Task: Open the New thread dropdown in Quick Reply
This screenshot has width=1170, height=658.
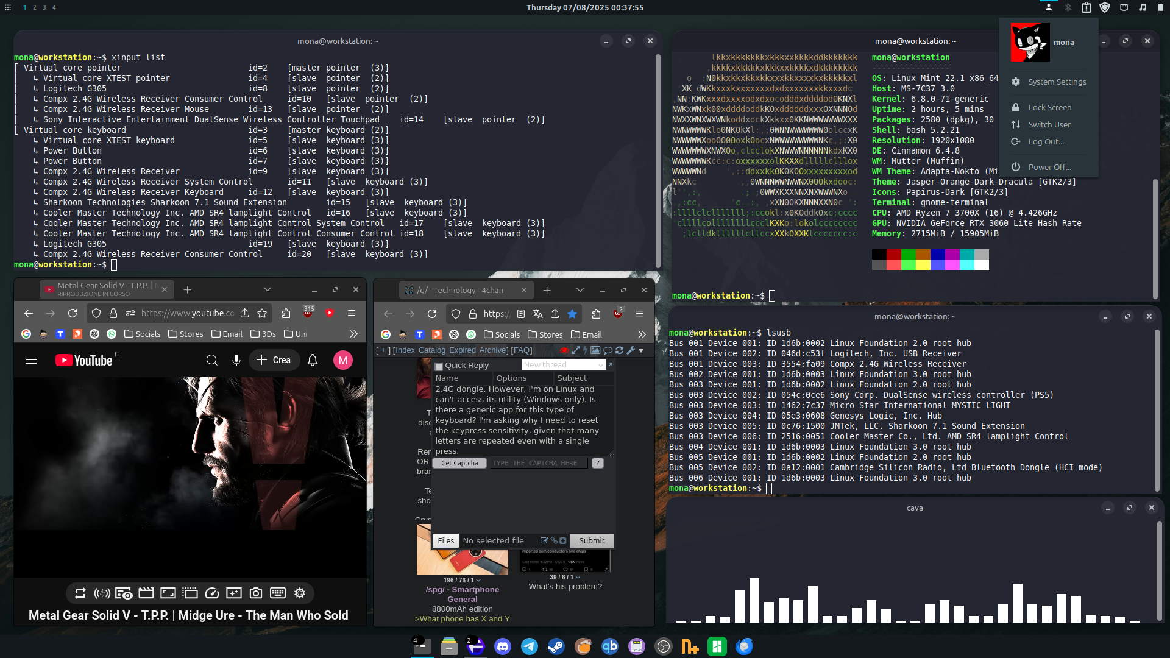Action: tap(563, 365)
